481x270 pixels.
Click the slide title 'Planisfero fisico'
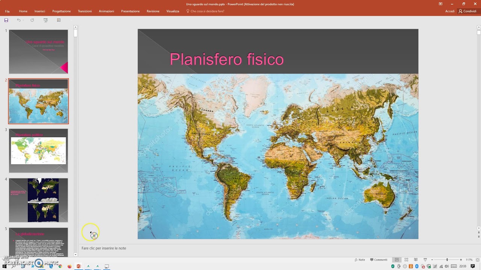point(227,59)
